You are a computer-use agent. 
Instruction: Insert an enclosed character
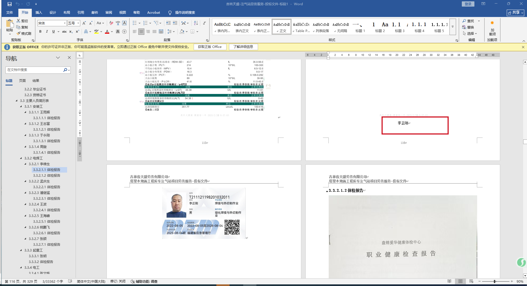tap(124, 32)
